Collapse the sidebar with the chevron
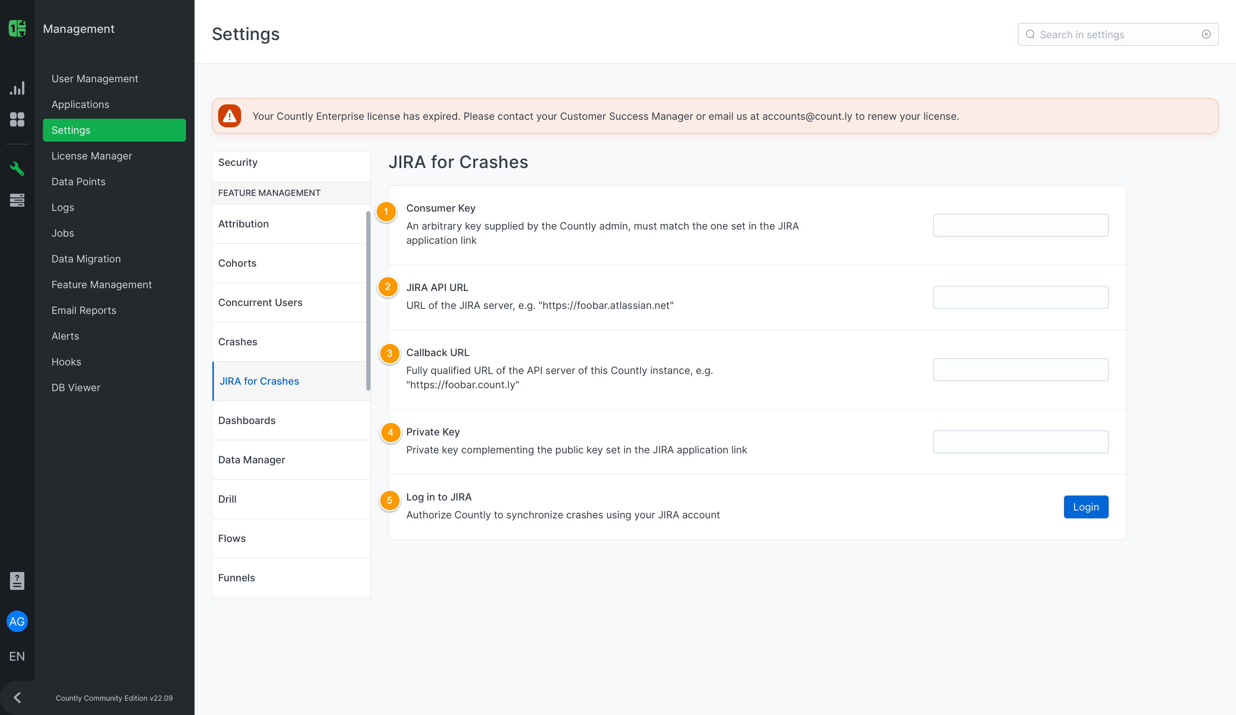Image resolution: width=1236 pixels, height=715 pixels. point(18,697)
